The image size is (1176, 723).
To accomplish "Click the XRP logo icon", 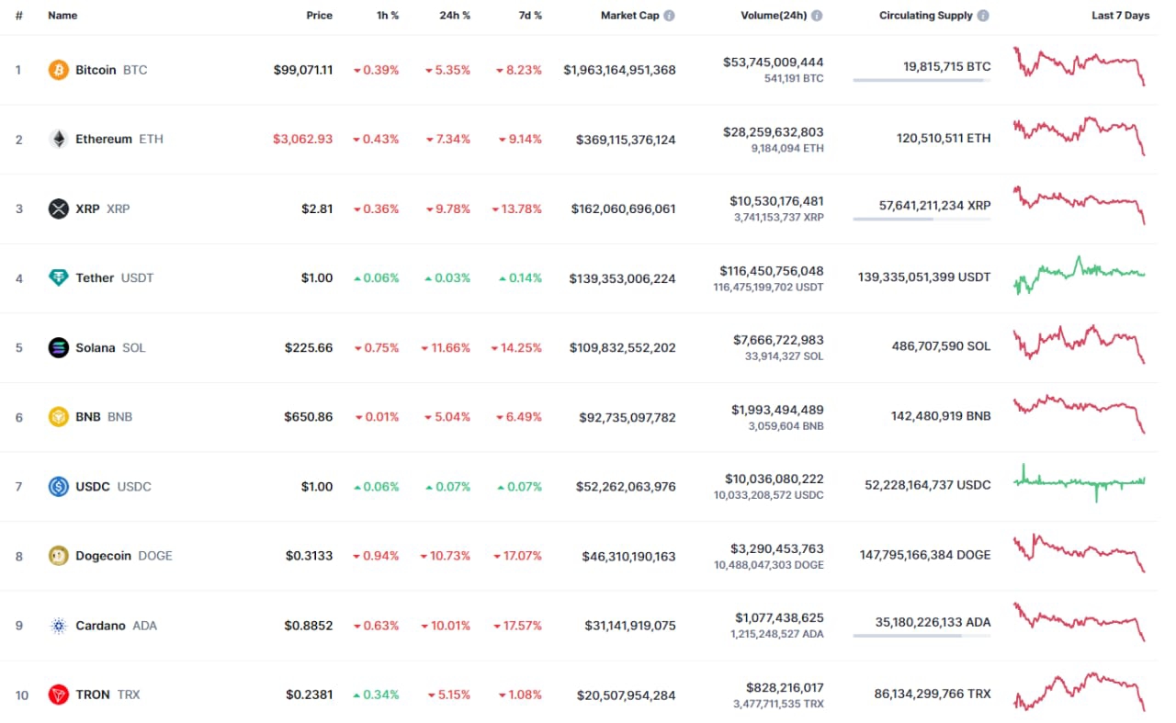I will [x=59, y=209].
